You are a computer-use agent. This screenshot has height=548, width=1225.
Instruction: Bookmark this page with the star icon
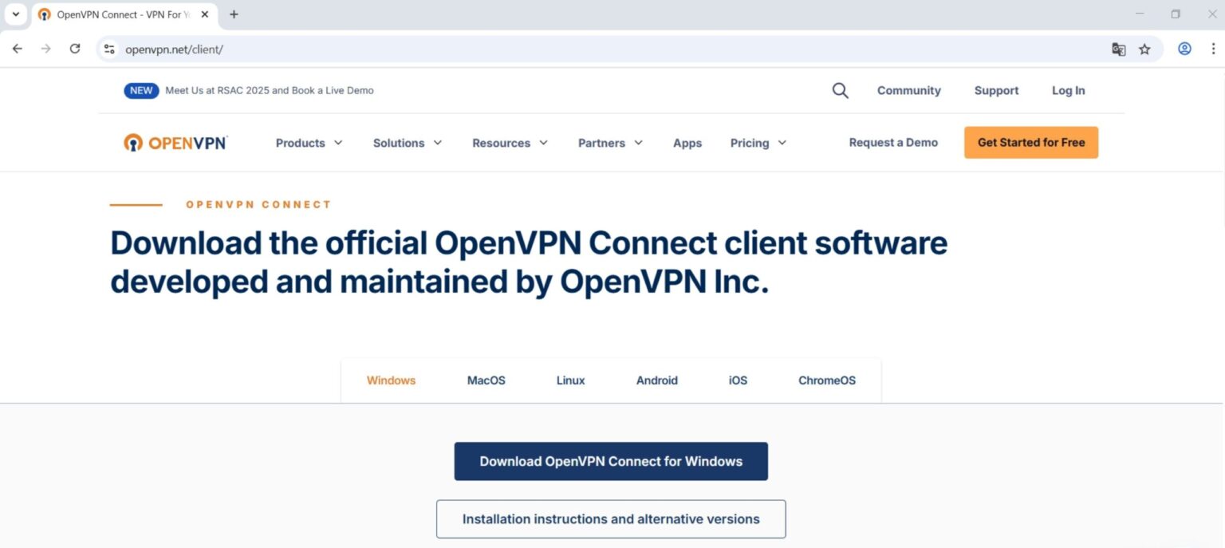click(x=1145, y=49)
